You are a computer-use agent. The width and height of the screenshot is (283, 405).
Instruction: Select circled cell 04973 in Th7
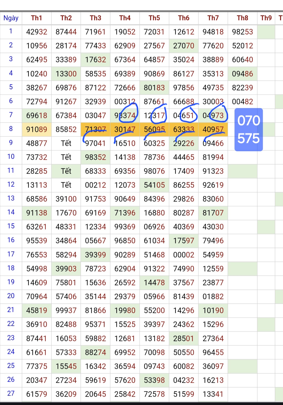click(x=213, y=115)
